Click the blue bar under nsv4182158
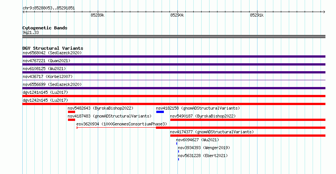336x174 pixels. tap(160, 112)
